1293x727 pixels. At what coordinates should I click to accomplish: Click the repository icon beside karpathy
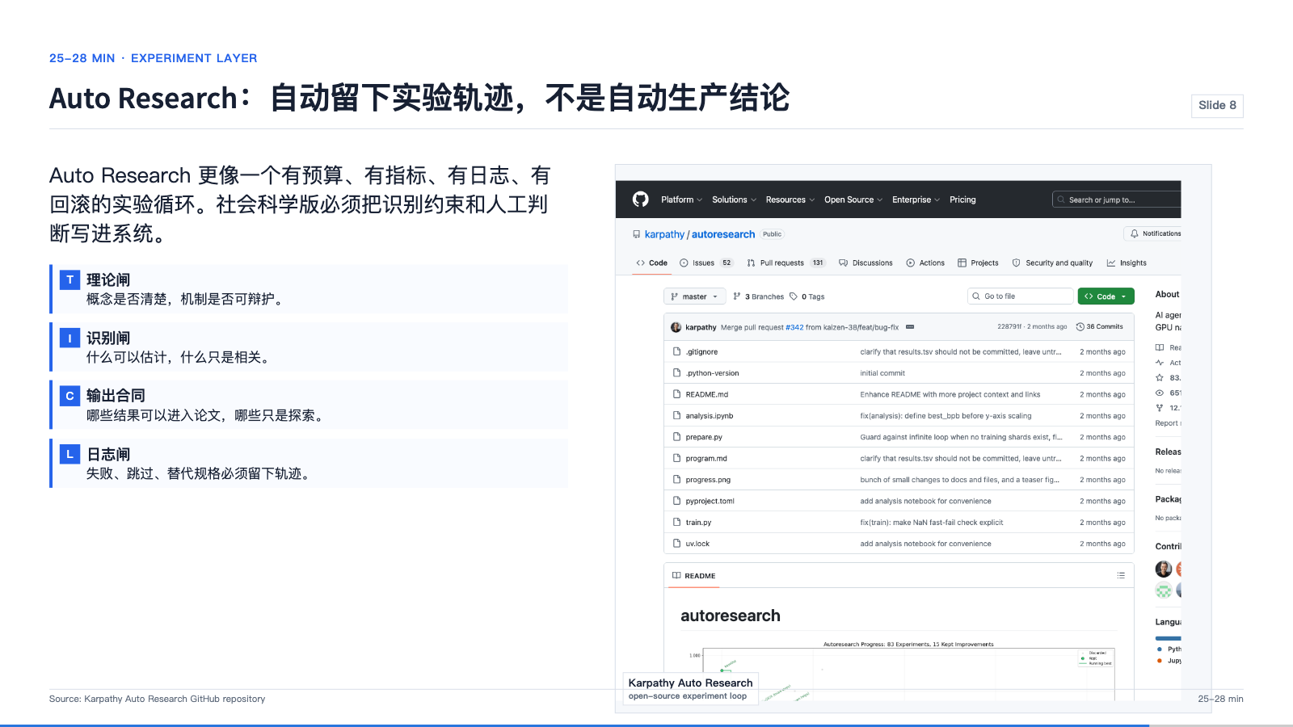pyautogui.click(x=636, y=234)
